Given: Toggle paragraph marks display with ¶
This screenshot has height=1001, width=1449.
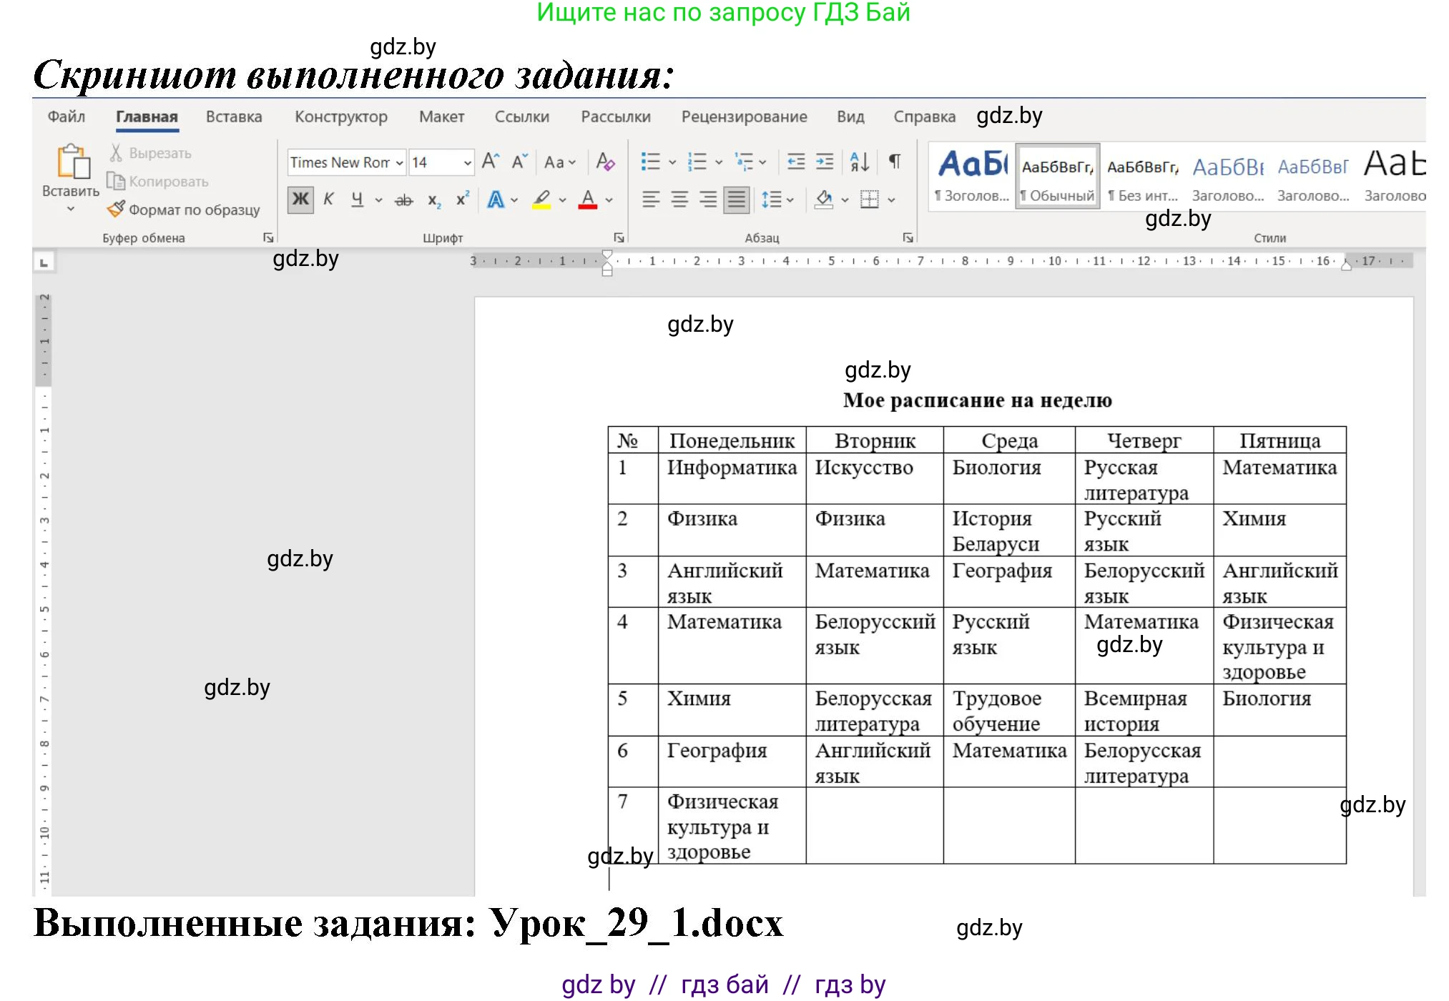Looking at the screenshot, I should click(x=893, y=162).
